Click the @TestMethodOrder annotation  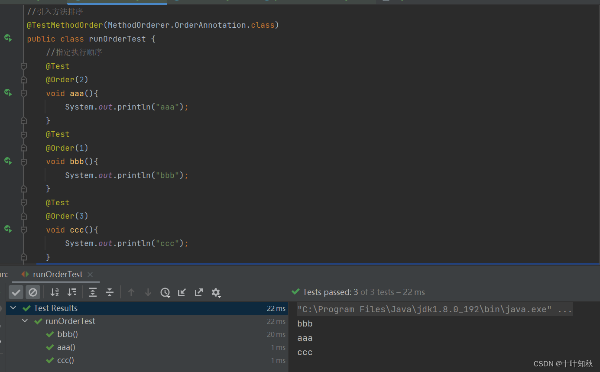click(x=65, y=25)
